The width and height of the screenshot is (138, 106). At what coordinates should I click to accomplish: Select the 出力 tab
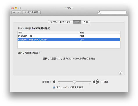tap(77, 22)
